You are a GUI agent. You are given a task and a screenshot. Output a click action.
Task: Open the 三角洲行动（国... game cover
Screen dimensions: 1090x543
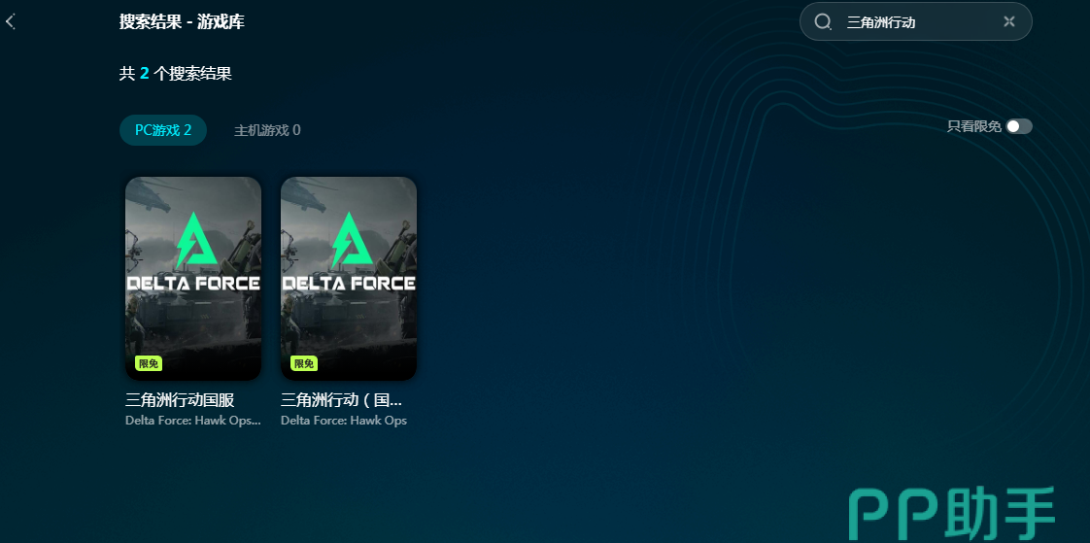[349, 278]
